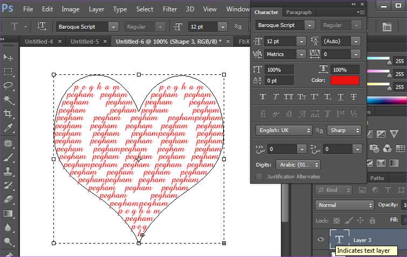Open the Sharp anti-aliasing dropdown
407x257 pixels.
[344, 130]
